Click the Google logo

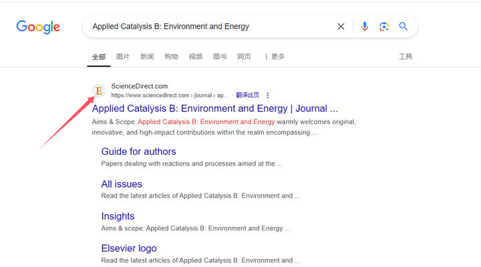(38, 27)
